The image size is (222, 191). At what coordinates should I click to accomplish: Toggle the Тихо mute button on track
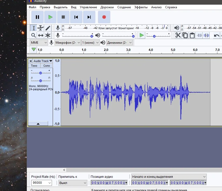point(34,66)
